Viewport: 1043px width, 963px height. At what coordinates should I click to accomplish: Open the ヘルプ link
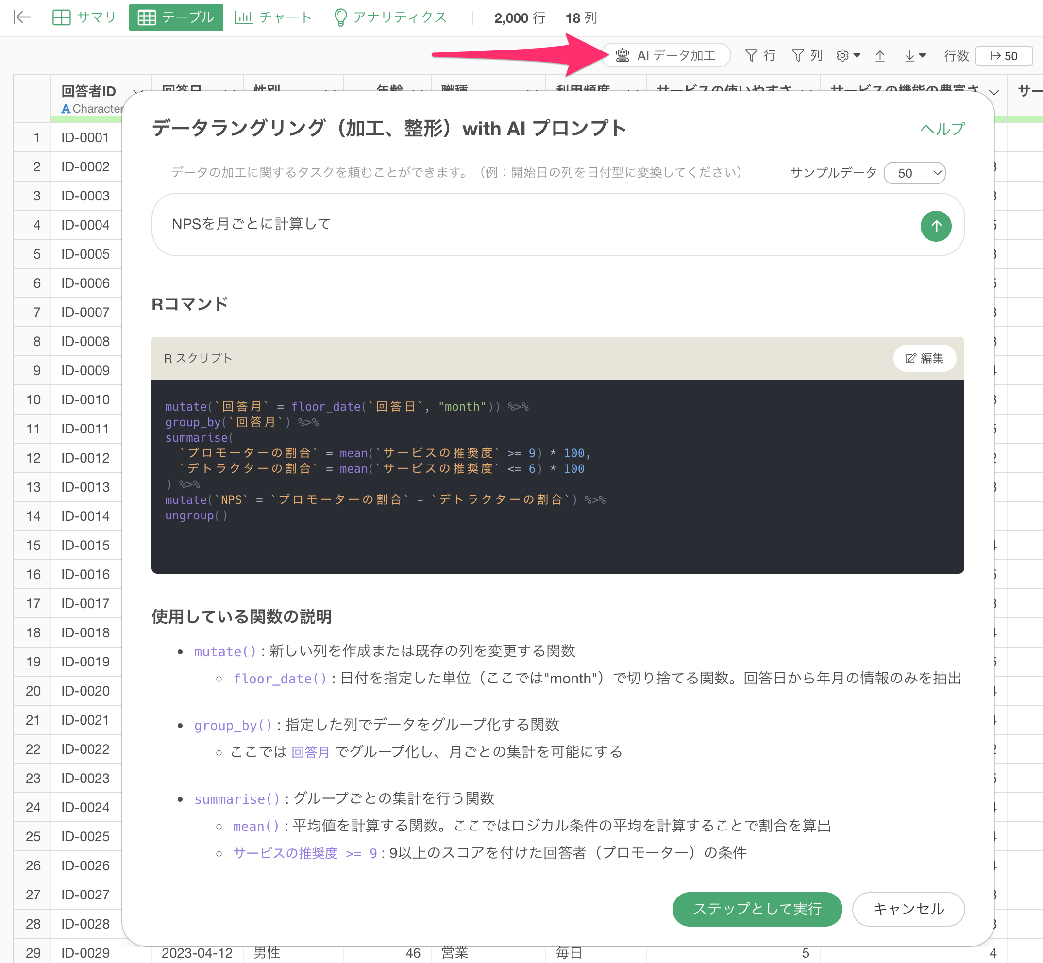tap(942, 129)
